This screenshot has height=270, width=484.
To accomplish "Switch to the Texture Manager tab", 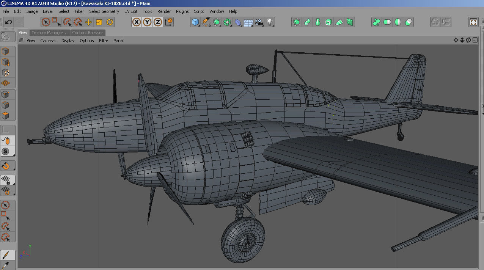I will click(49, 33).
